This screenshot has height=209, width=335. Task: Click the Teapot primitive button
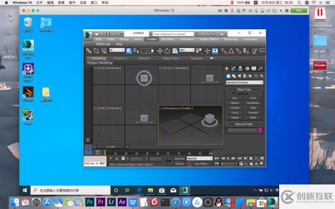tap(235, 118)
